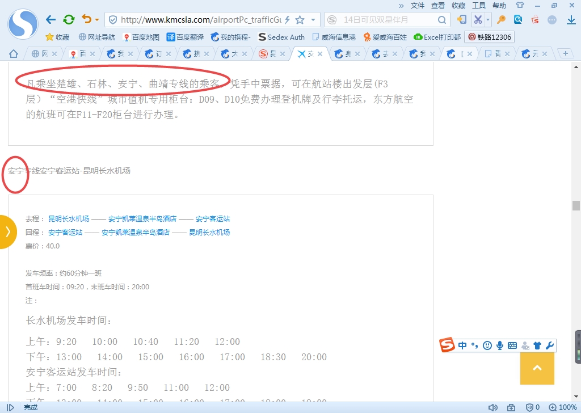Toggle IME punctuation mode icon
Image resolution: width=581 pixels, height=413 pixels.
(x=475, y=345)
